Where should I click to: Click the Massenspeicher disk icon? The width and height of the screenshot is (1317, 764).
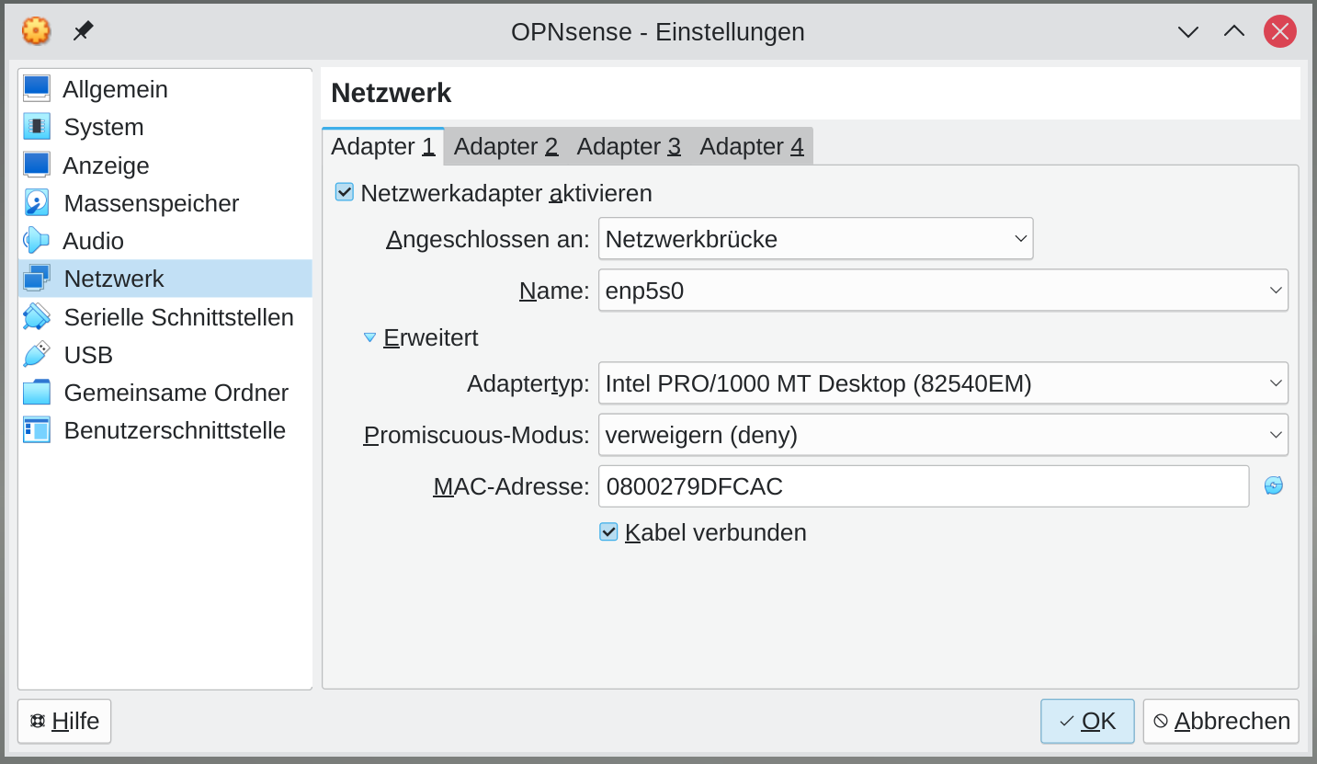point(37,202)
